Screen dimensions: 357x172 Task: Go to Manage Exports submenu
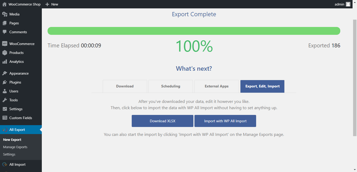tap(15, 147)
